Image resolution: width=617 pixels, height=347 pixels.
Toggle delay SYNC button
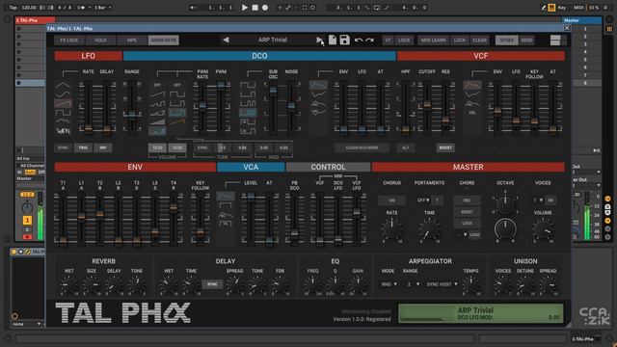pos(212,284)
